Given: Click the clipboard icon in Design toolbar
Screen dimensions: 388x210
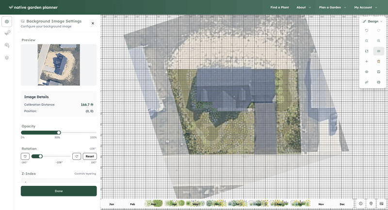Looking at the screenshot, I should click(379, 61).
